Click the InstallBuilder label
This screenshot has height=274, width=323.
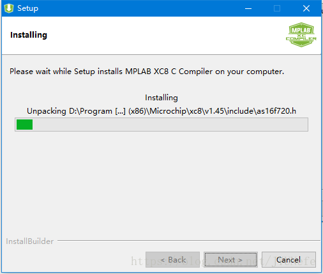pyautogui.click(x=29, y=241)
